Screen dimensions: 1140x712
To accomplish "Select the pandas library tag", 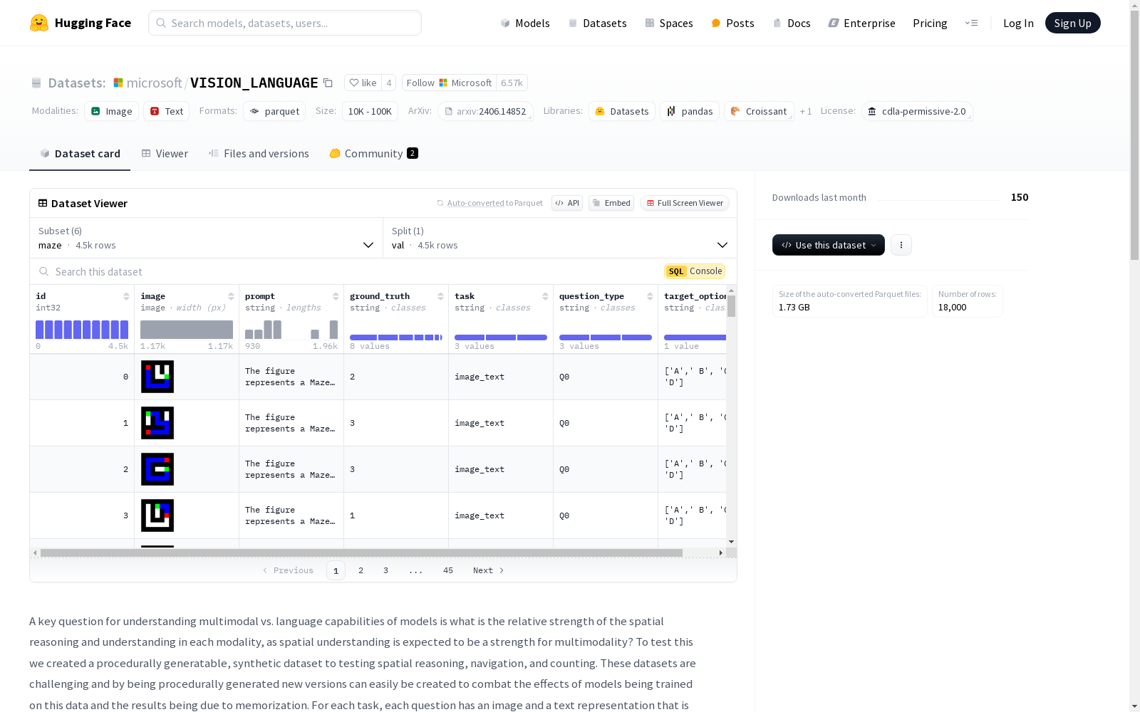I will pos(690,111).
